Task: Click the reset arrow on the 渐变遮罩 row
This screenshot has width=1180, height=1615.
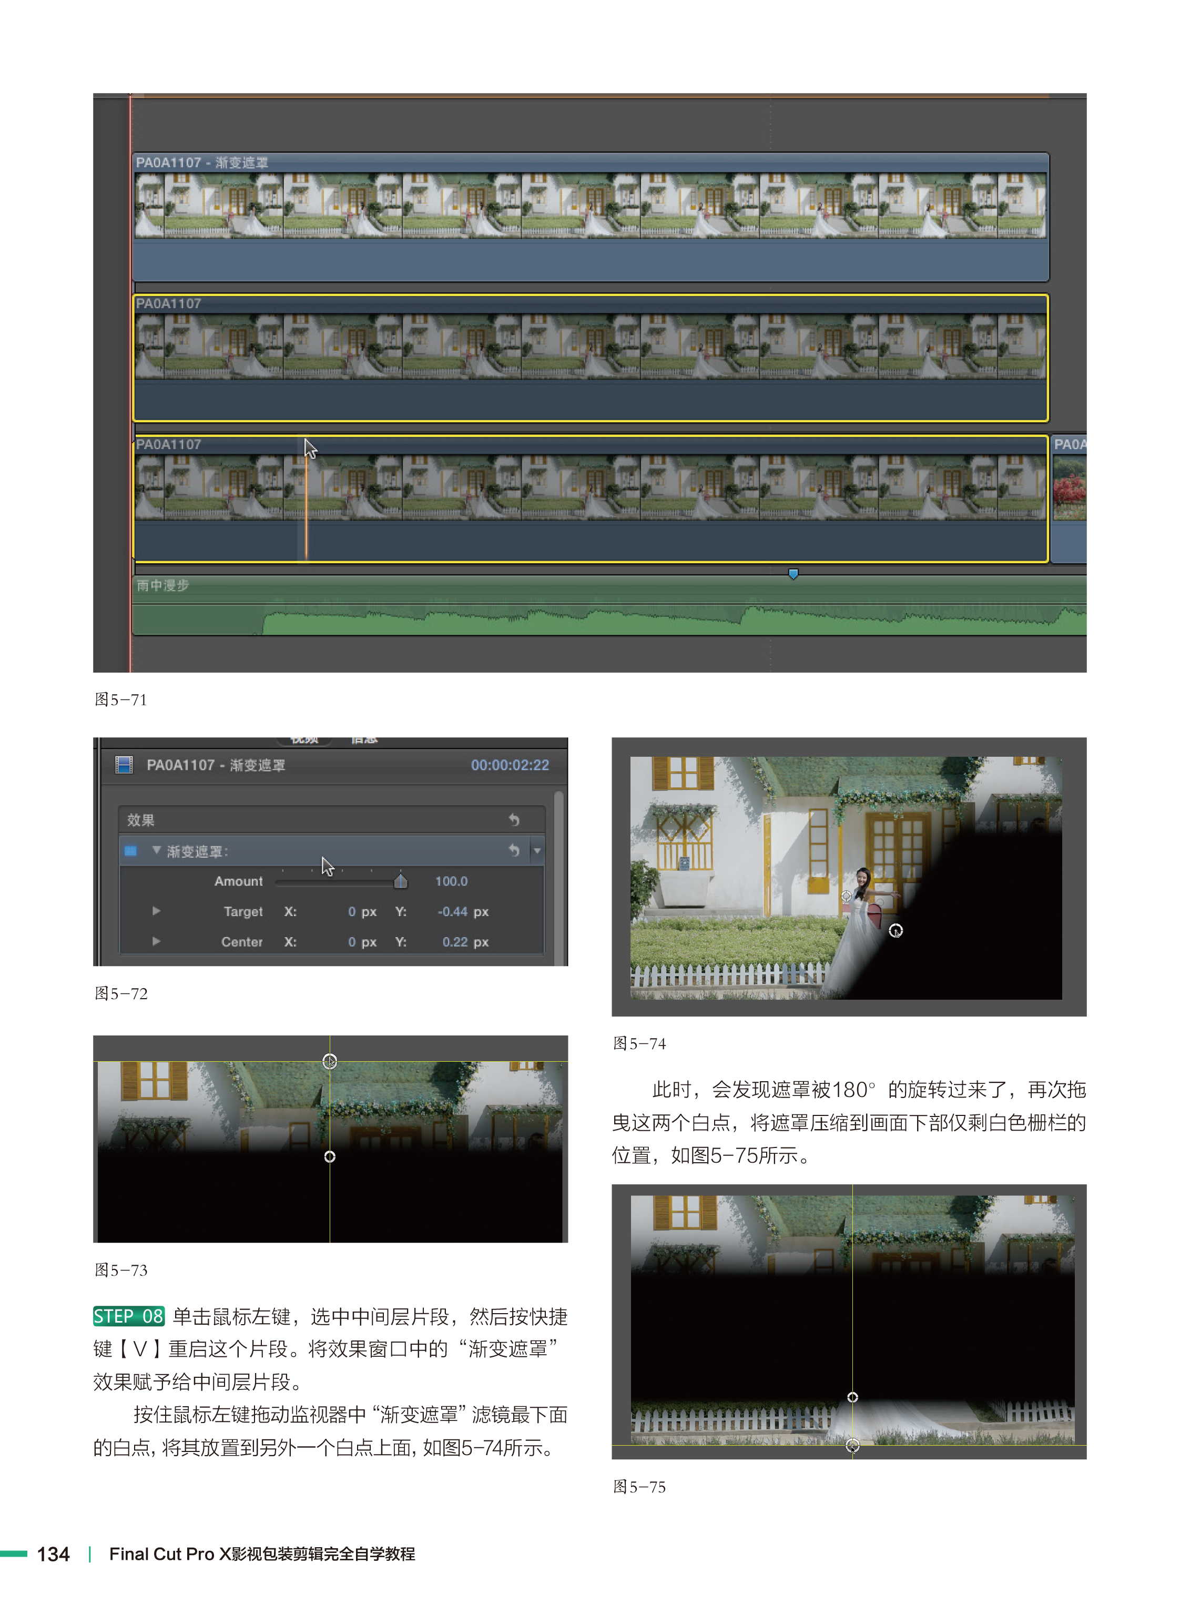Action: click(514, 850)
